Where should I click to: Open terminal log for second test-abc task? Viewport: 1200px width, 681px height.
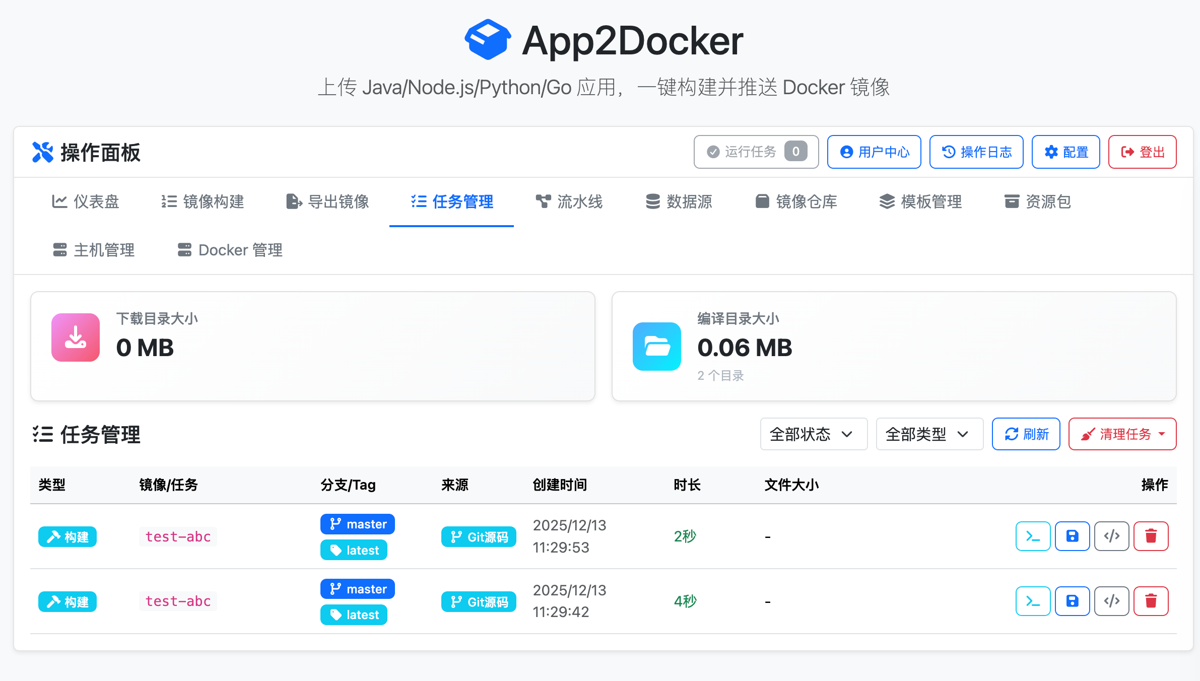(1033, 601)
